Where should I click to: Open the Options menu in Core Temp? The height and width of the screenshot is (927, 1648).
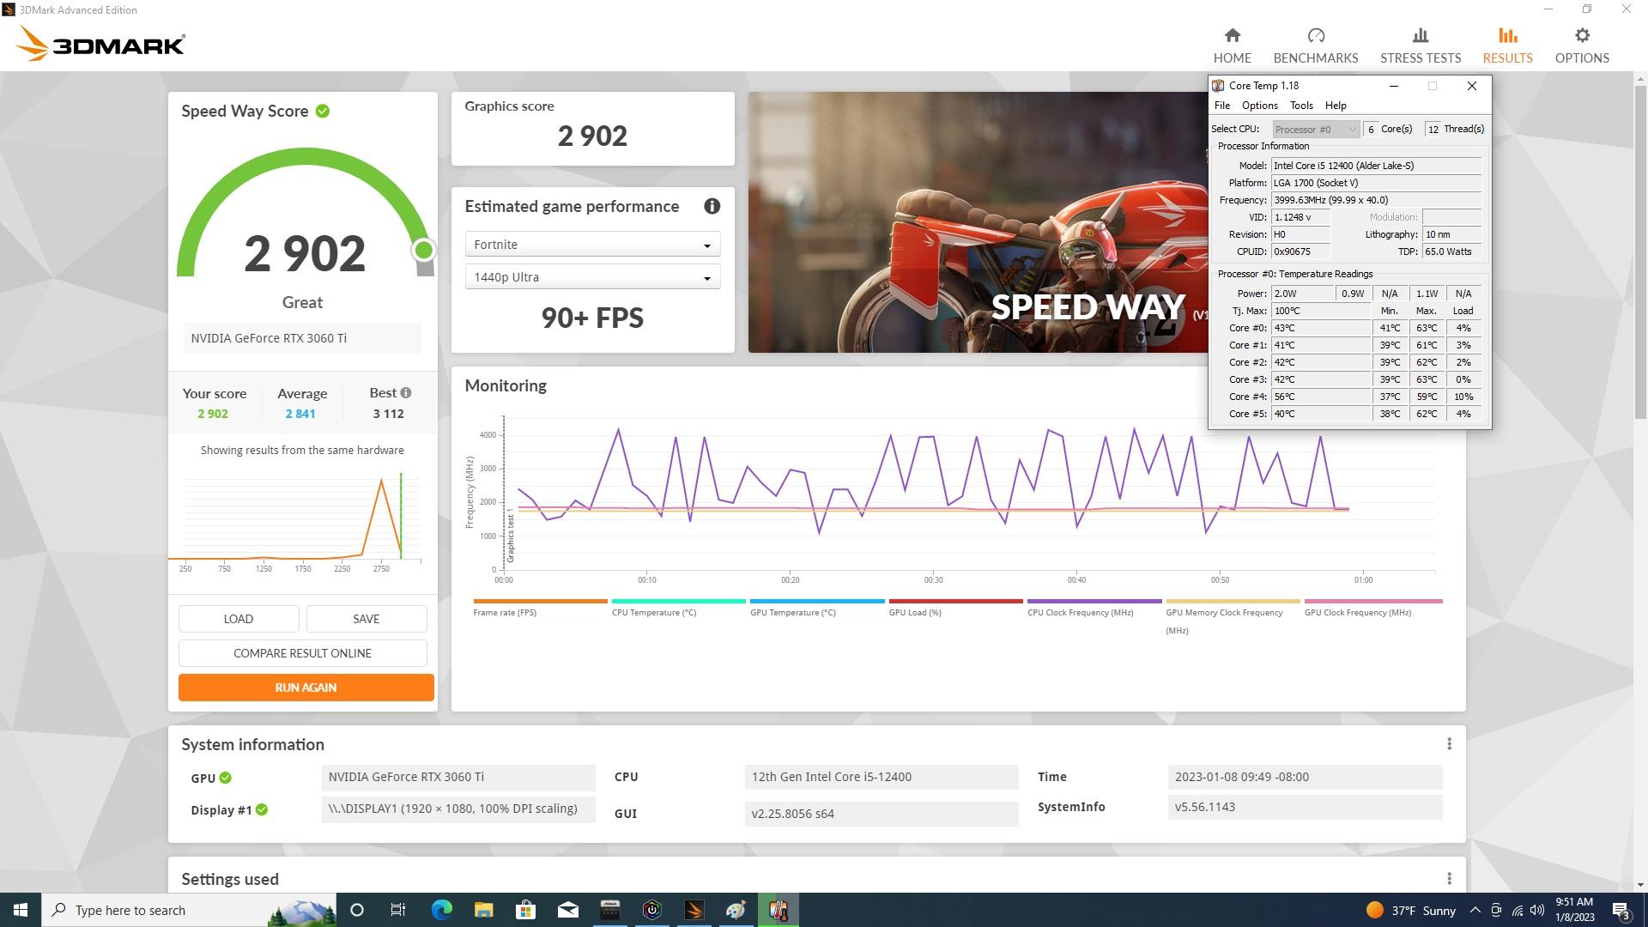tap(1258, 105)
